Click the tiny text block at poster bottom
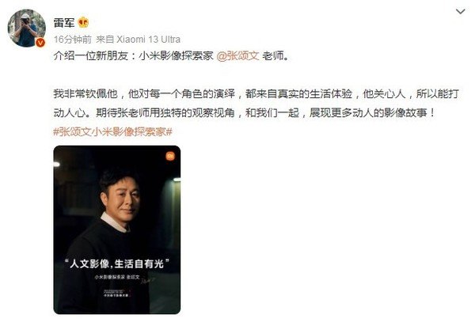Viewport: 475px width, 322px height. coord(116,293)
